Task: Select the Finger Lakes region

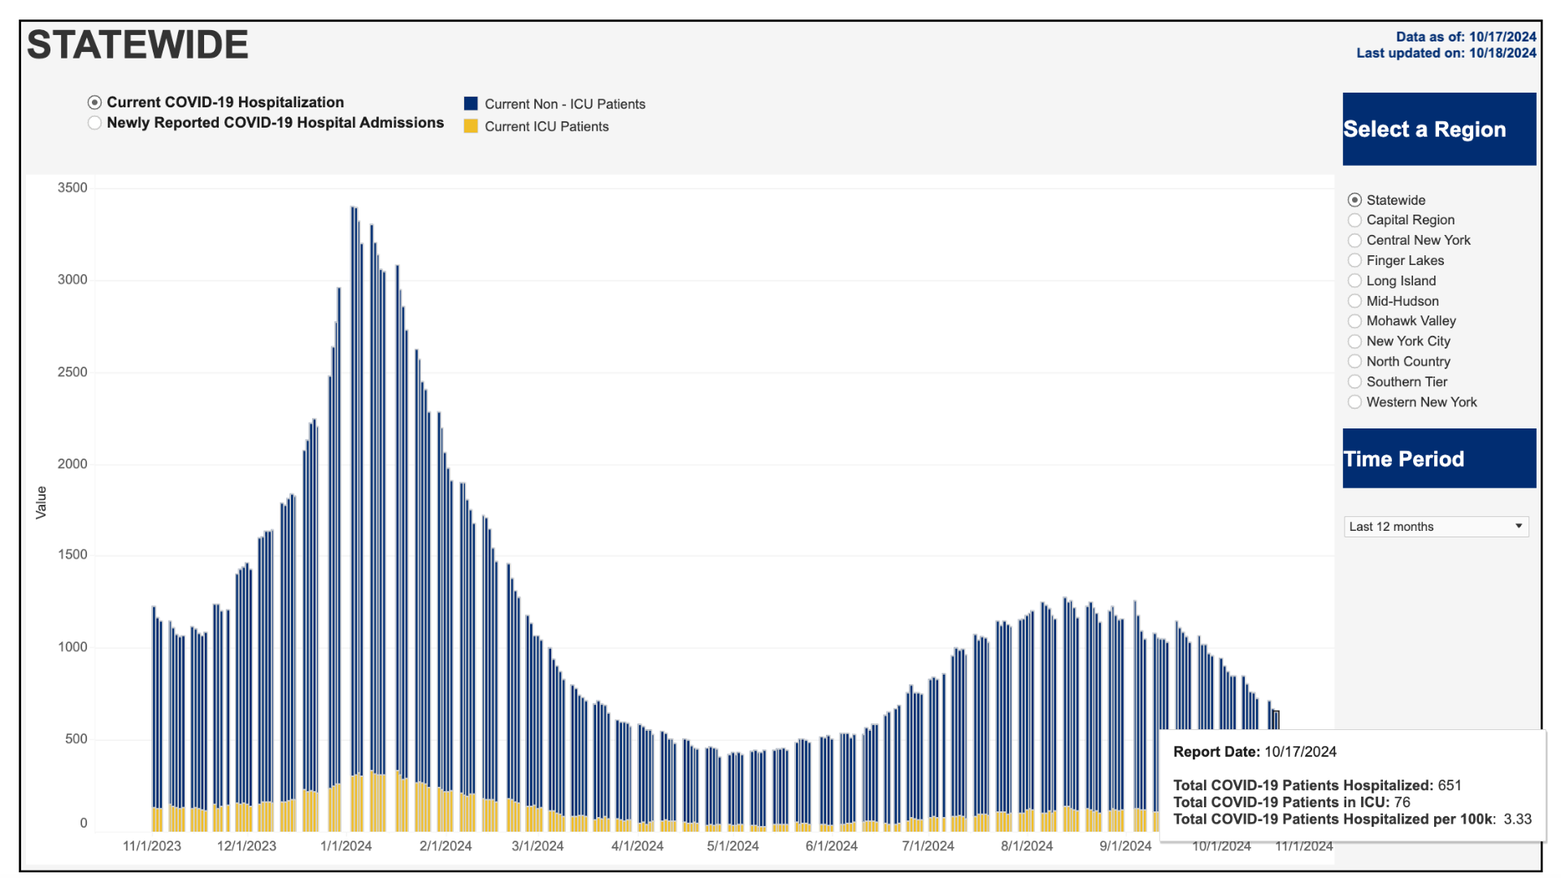Action: pos(1354,260)
